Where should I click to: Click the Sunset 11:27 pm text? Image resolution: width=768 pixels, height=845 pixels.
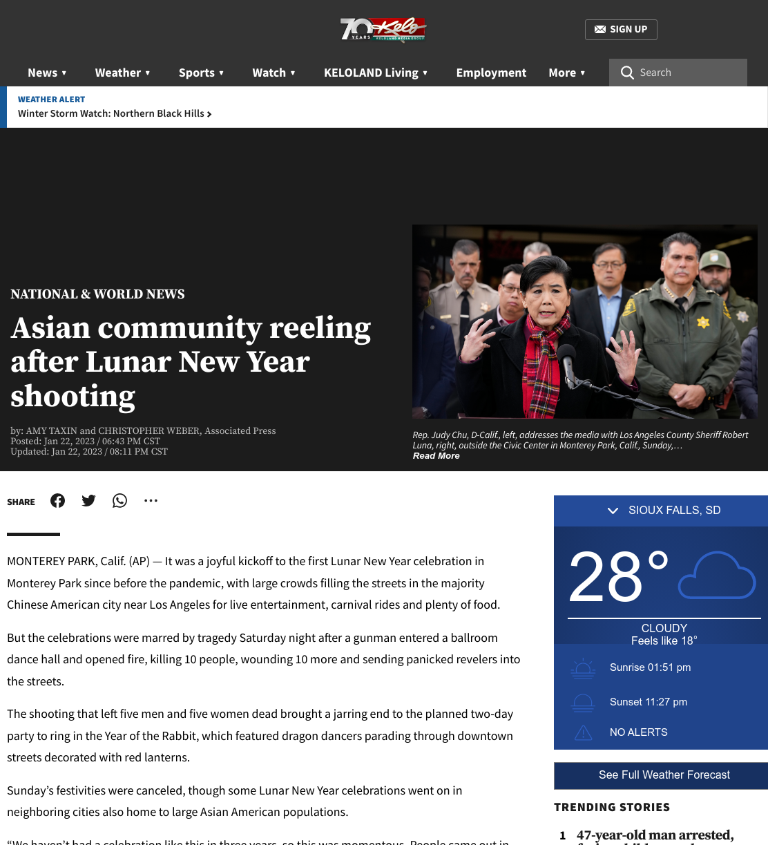coord(649,702)
